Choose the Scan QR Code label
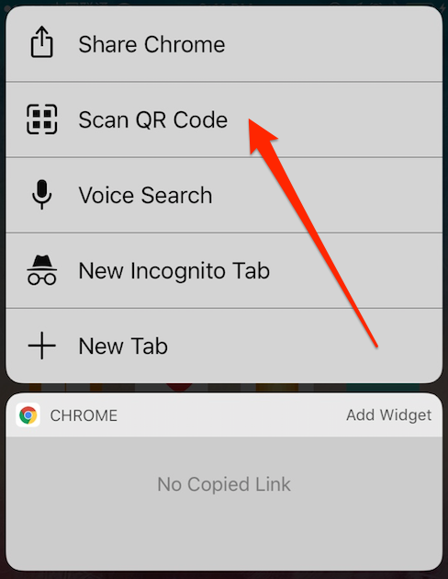448x579 pixels. (153, 119)
